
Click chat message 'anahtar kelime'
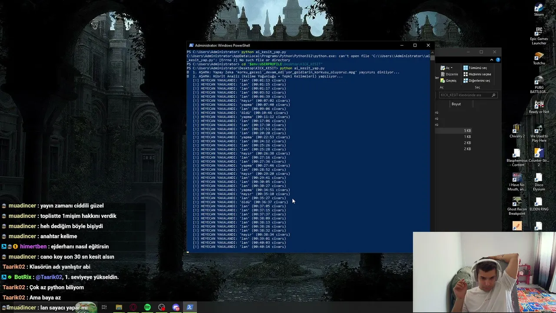(x=59, y=236)
